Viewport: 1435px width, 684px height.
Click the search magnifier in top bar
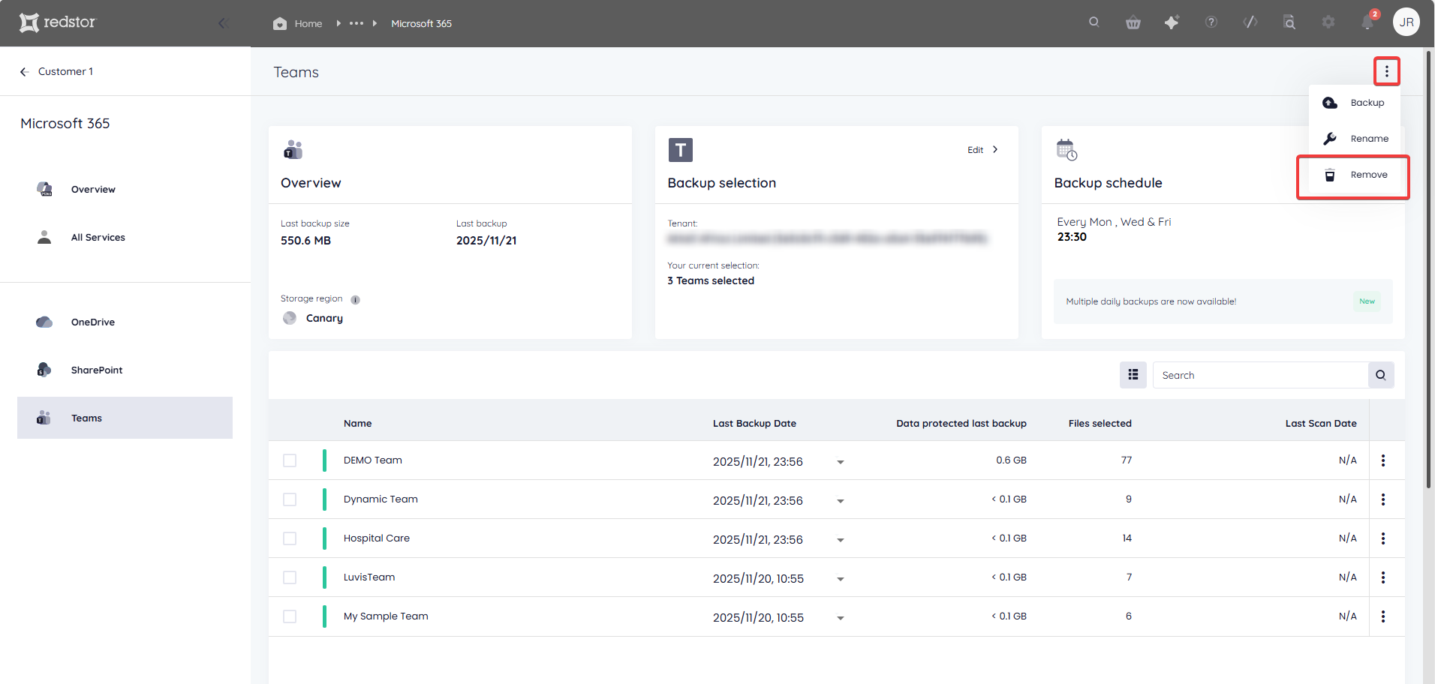coord(1094,22)
